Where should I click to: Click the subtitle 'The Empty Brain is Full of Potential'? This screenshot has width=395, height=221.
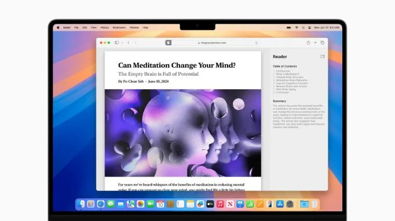158,74
